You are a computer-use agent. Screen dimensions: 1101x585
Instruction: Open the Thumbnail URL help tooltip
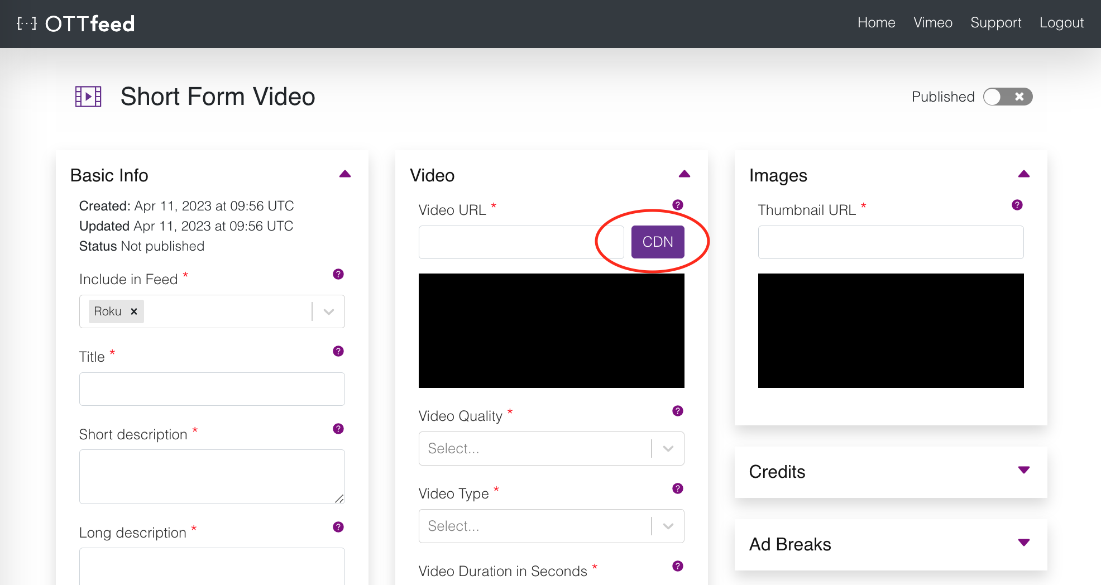click(x=1017, y=205)
